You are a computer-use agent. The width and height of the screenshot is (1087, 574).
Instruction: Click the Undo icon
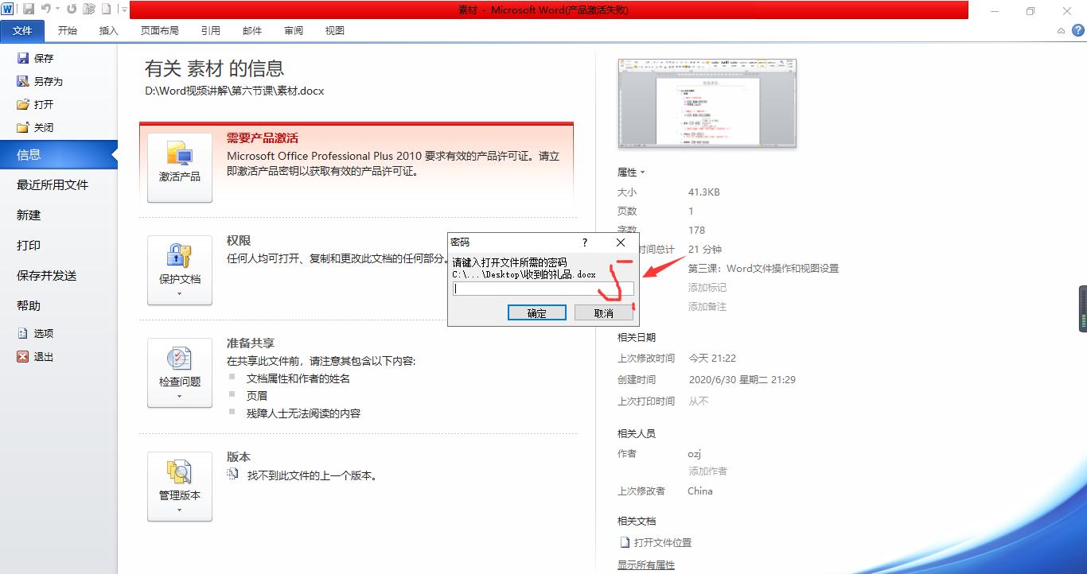46,9
